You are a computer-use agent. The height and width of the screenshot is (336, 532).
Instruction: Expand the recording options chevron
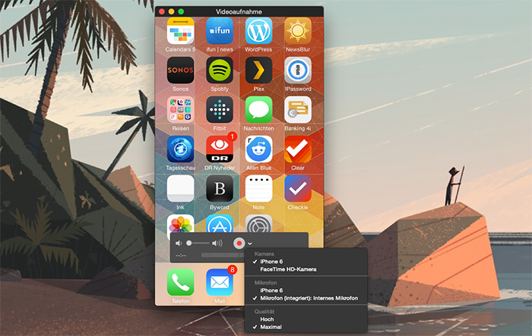point(250,243)
